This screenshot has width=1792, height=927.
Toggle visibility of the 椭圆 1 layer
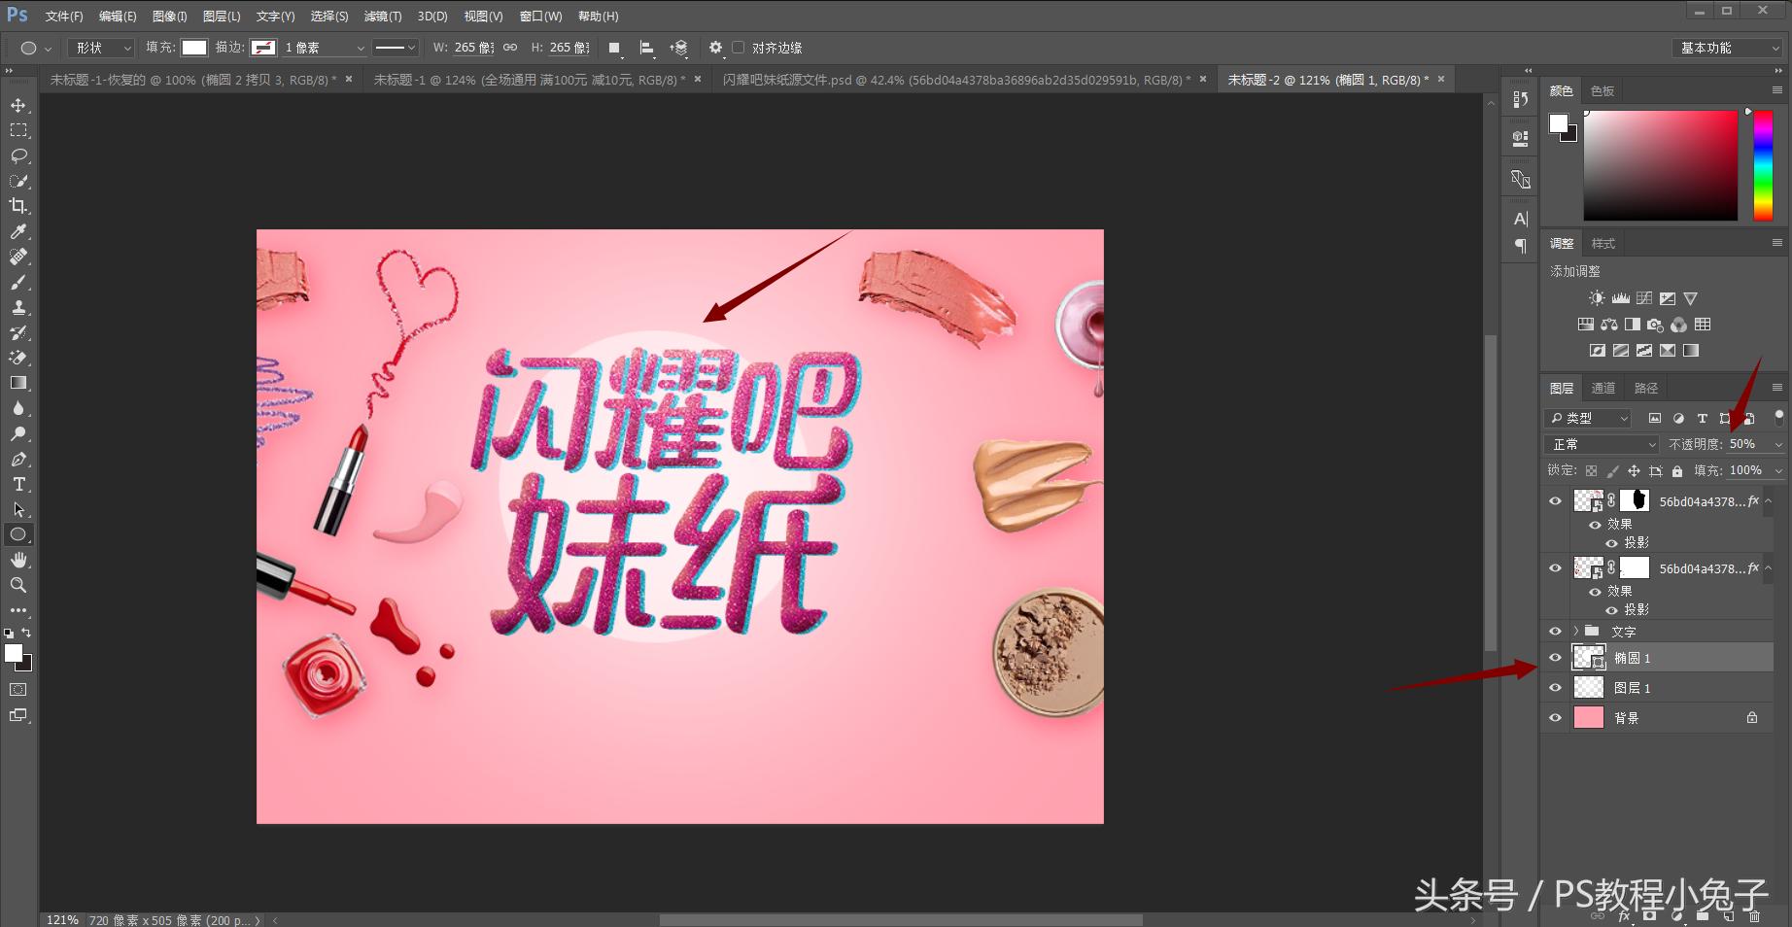(x=1555, y=657)
